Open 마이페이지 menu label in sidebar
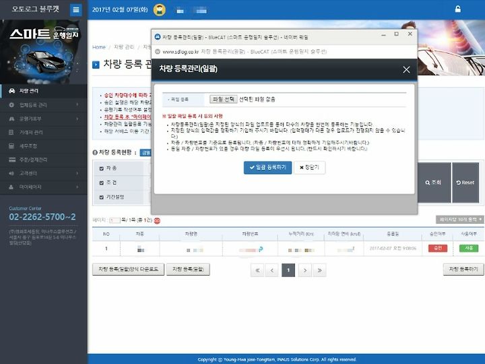 (x=30, y=187)
